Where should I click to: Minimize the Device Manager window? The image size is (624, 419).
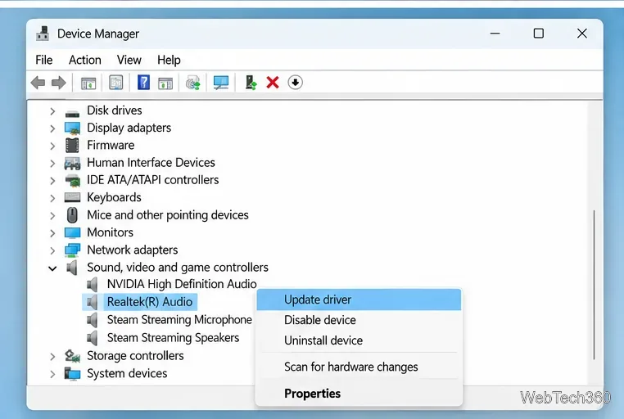(495, 34)
